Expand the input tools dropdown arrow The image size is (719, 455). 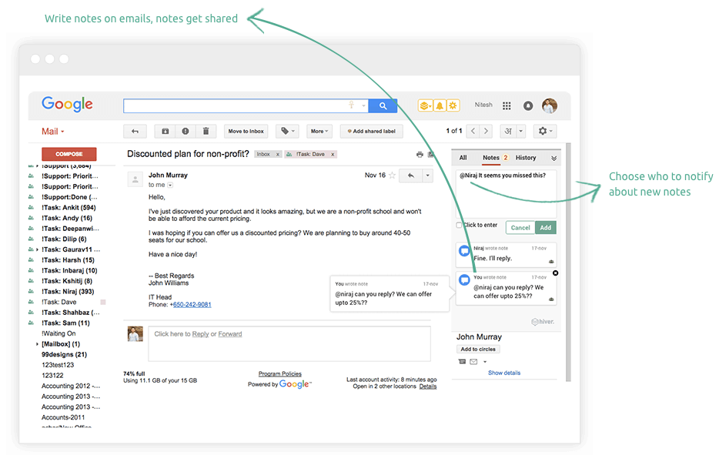coord(521,131)
